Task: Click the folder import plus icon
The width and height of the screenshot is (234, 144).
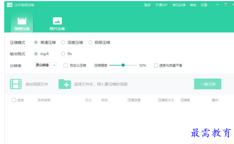Action: coord(65,84)
